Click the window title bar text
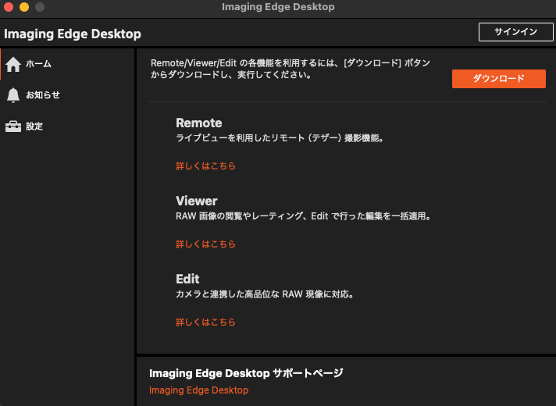Screen dimensions: 556x406 [x=278, y=7]
